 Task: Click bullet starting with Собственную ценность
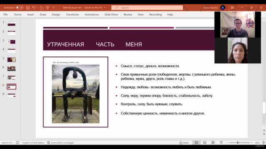tap(163, 113)
